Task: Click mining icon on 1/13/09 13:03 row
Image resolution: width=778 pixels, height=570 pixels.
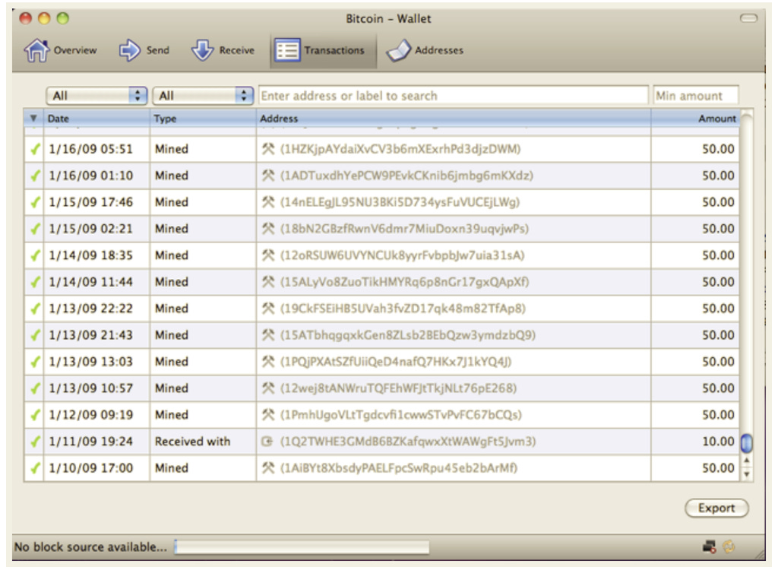Action: [x=268, y=362]
